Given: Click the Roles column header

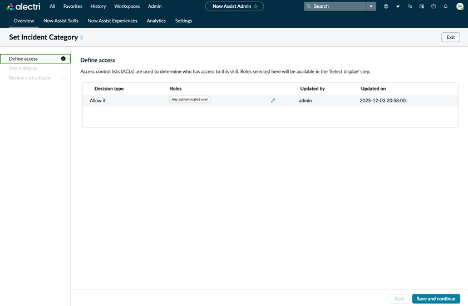Looking at the screenshot, I should [176, 88].
